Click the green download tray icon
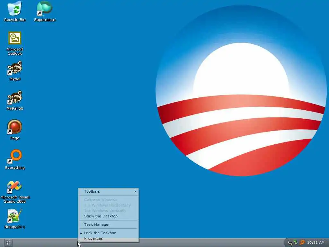Image resolution: width=329 pixels, height=247 pixels. (296, 242)
